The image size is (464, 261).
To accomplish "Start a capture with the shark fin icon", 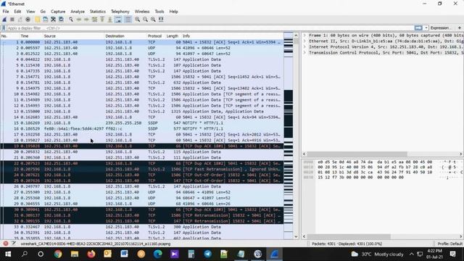I will [x=4, y=20].
